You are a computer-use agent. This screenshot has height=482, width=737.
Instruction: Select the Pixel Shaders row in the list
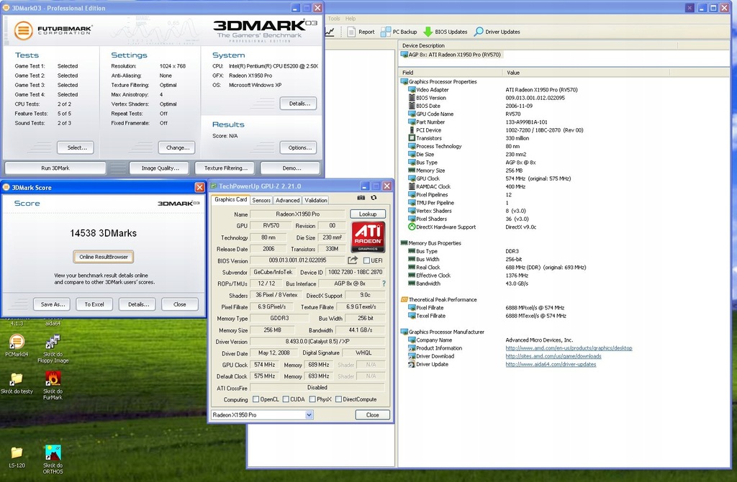(x=432, y=219)
